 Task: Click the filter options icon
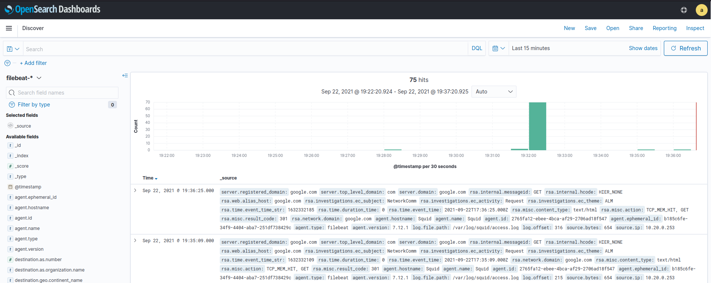tap(7, 63)
